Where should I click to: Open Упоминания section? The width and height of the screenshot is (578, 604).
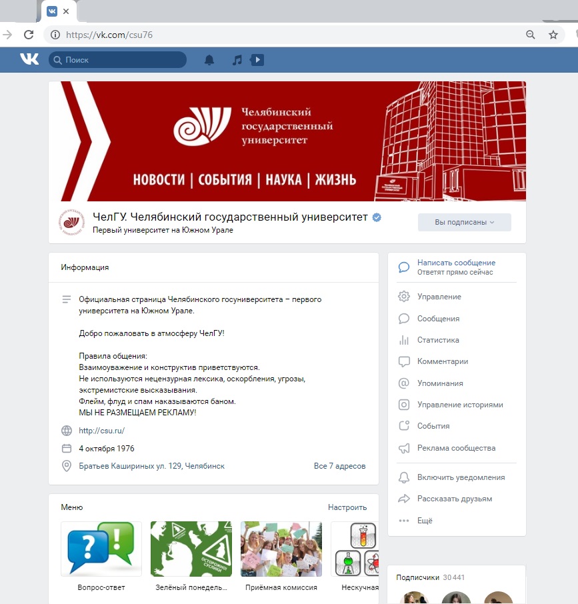coord(440,383)
